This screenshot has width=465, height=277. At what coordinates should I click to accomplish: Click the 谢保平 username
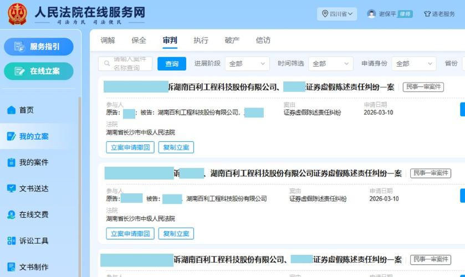(x=387, y=14)
